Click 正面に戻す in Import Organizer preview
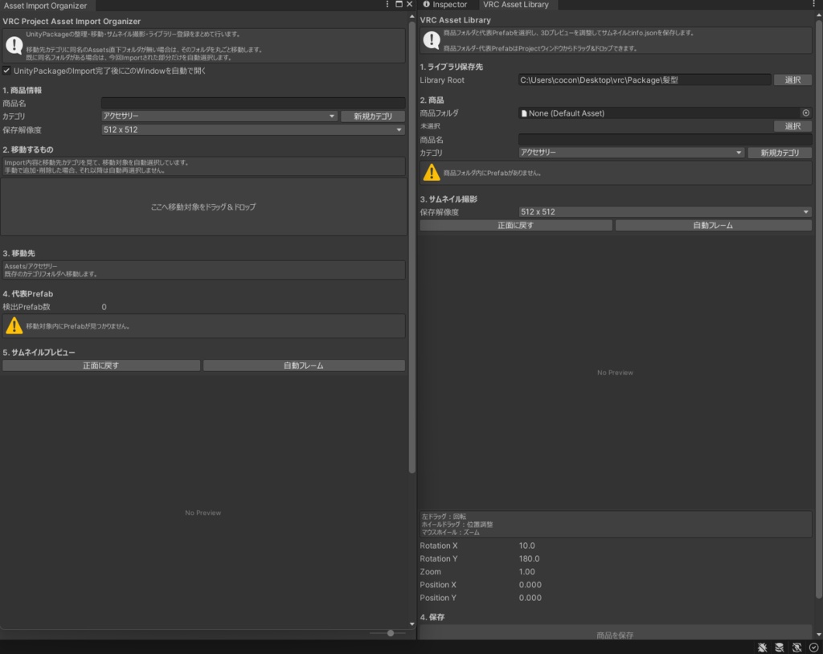 pyautogui.click(x=101, y=366)
